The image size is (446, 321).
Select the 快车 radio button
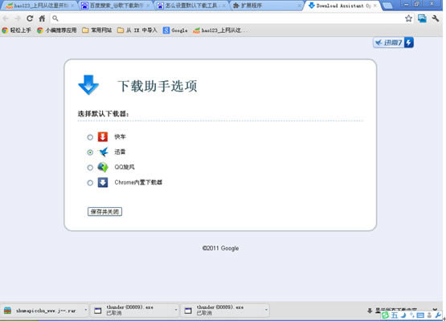(90, 137)
